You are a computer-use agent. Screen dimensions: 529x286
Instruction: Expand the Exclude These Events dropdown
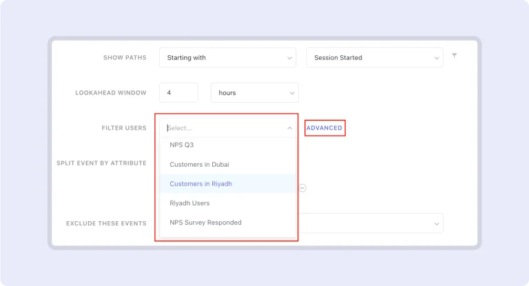[436, 223]
